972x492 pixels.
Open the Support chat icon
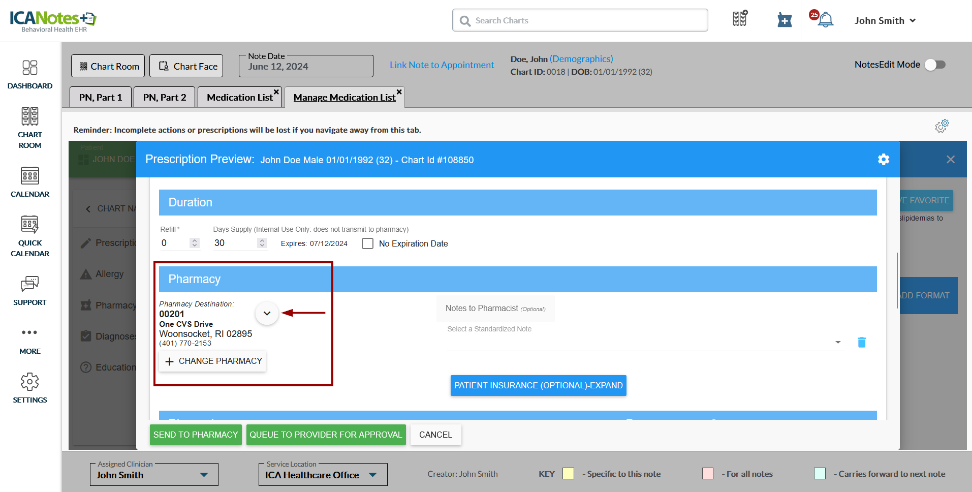tap(30, 284)
